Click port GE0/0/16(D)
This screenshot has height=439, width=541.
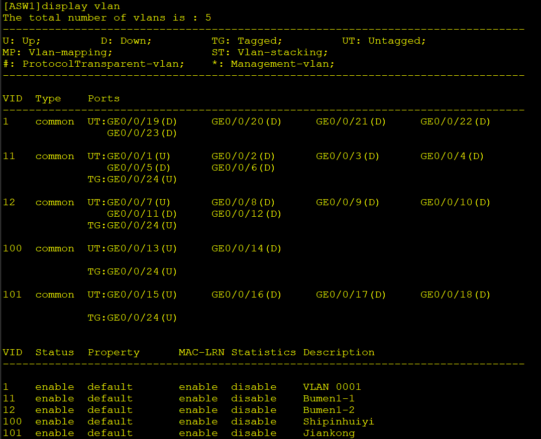(246, 295)
